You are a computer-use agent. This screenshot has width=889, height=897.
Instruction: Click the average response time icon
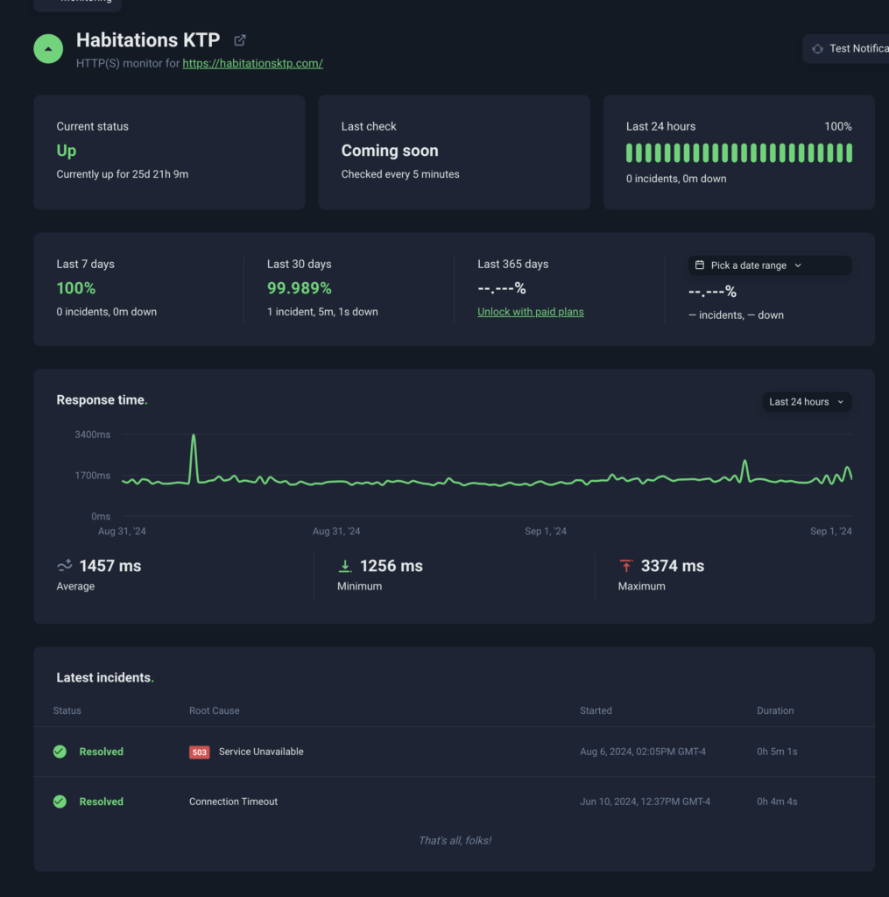[x=65, y=567]
